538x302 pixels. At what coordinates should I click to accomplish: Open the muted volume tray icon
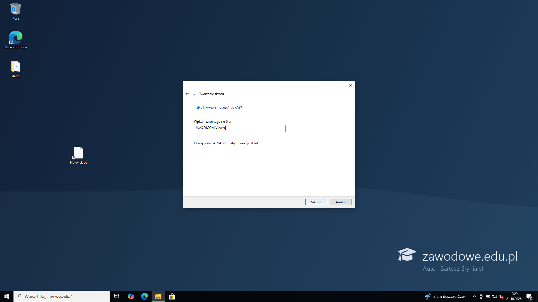501,296
